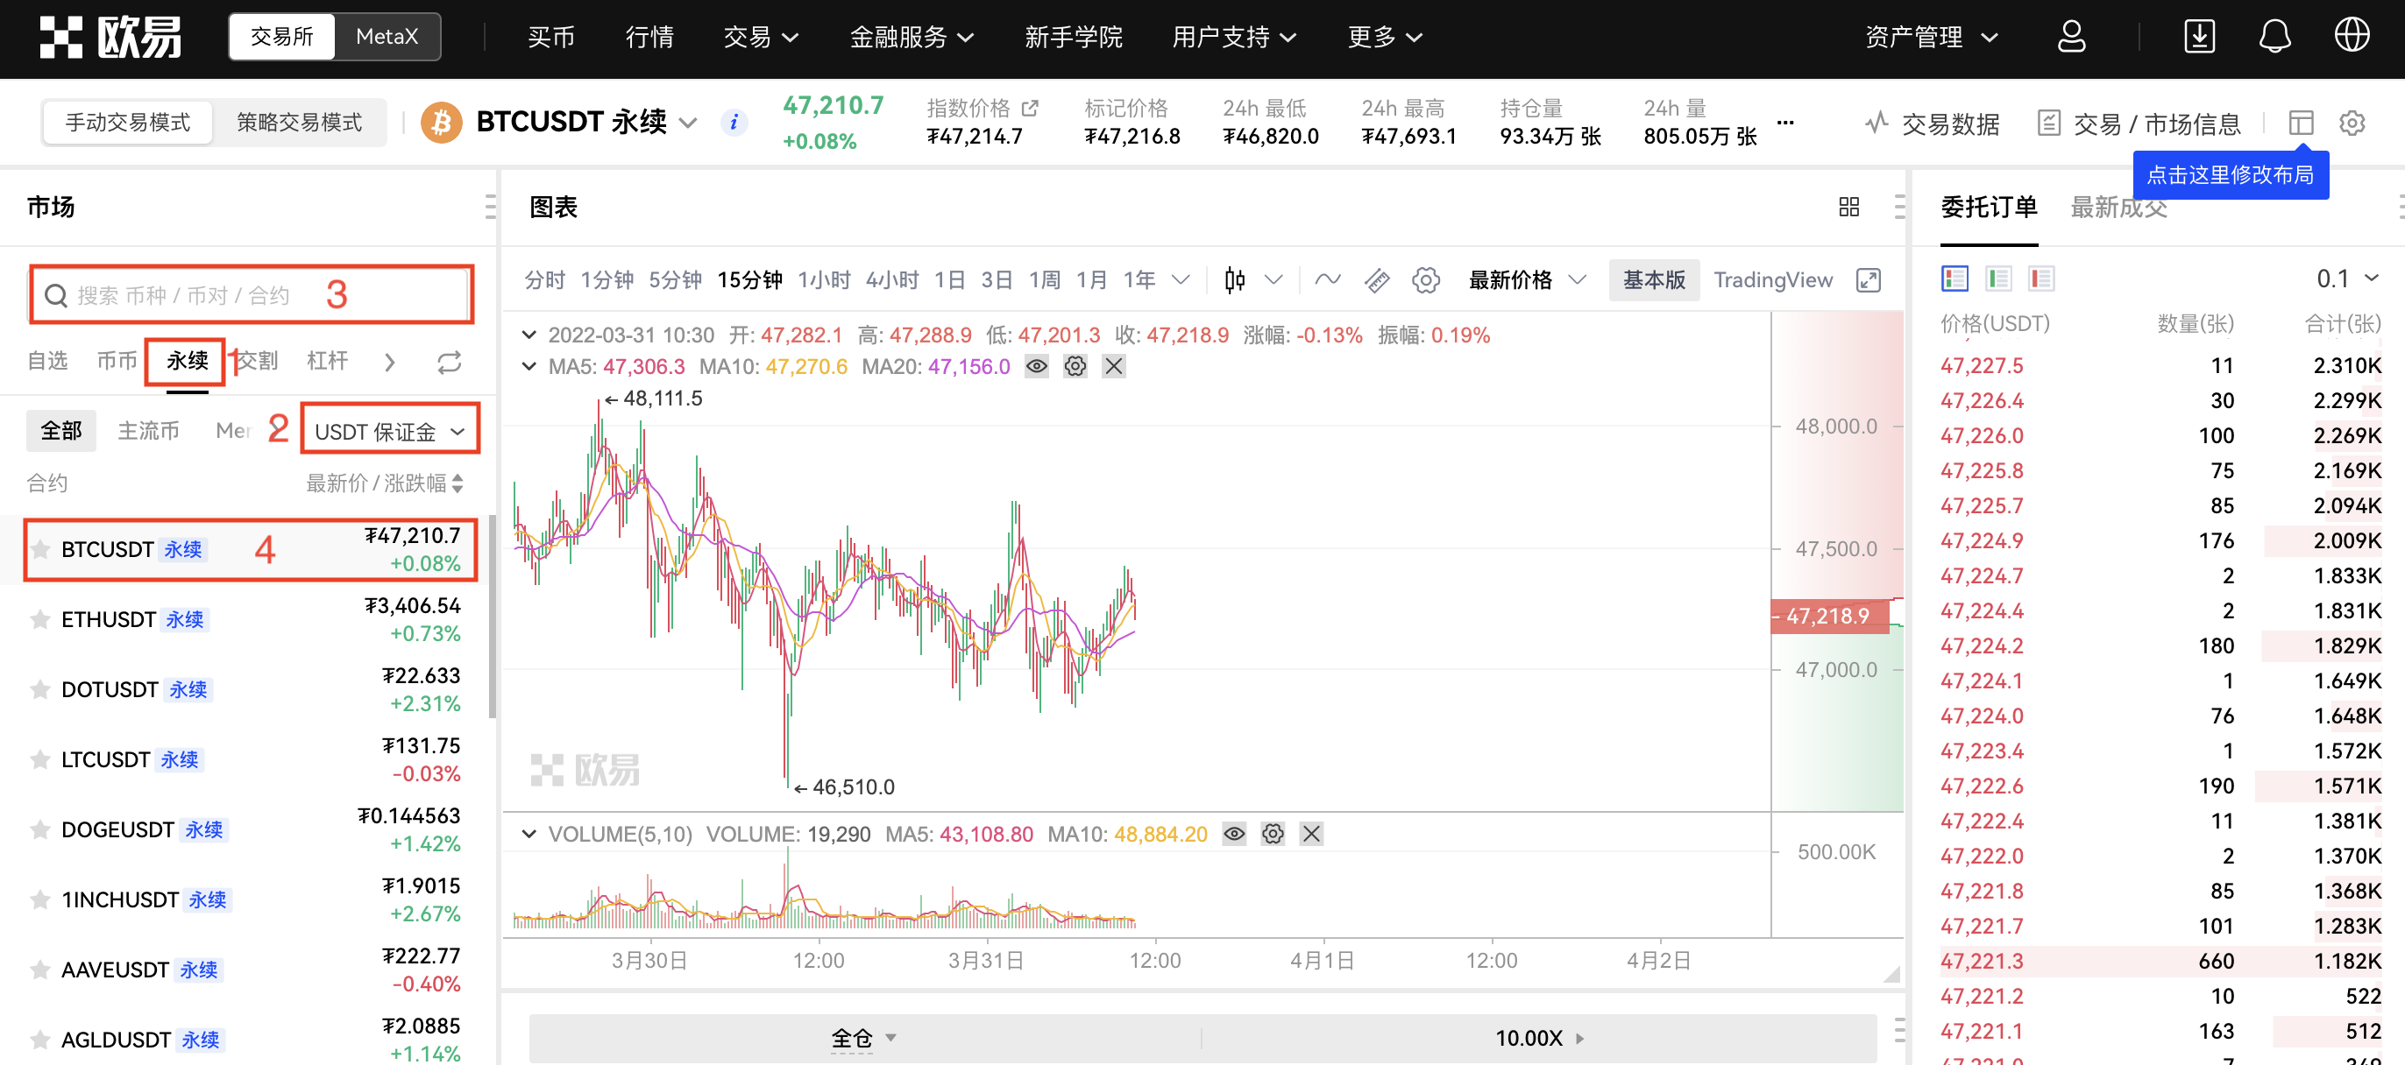Favorite 1INCHUSDT with its star
The width and height of the screenshot is (2405, 1065).
[39, 899]
